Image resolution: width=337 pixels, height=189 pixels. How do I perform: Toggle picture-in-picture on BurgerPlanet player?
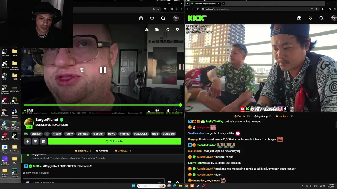point(167,111)
